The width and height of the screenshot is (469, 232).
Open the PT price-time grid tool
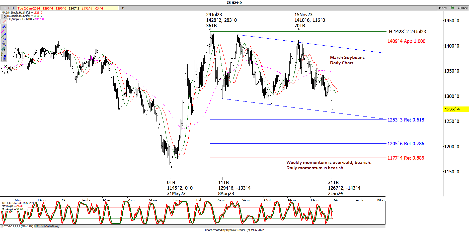point(3,59)
